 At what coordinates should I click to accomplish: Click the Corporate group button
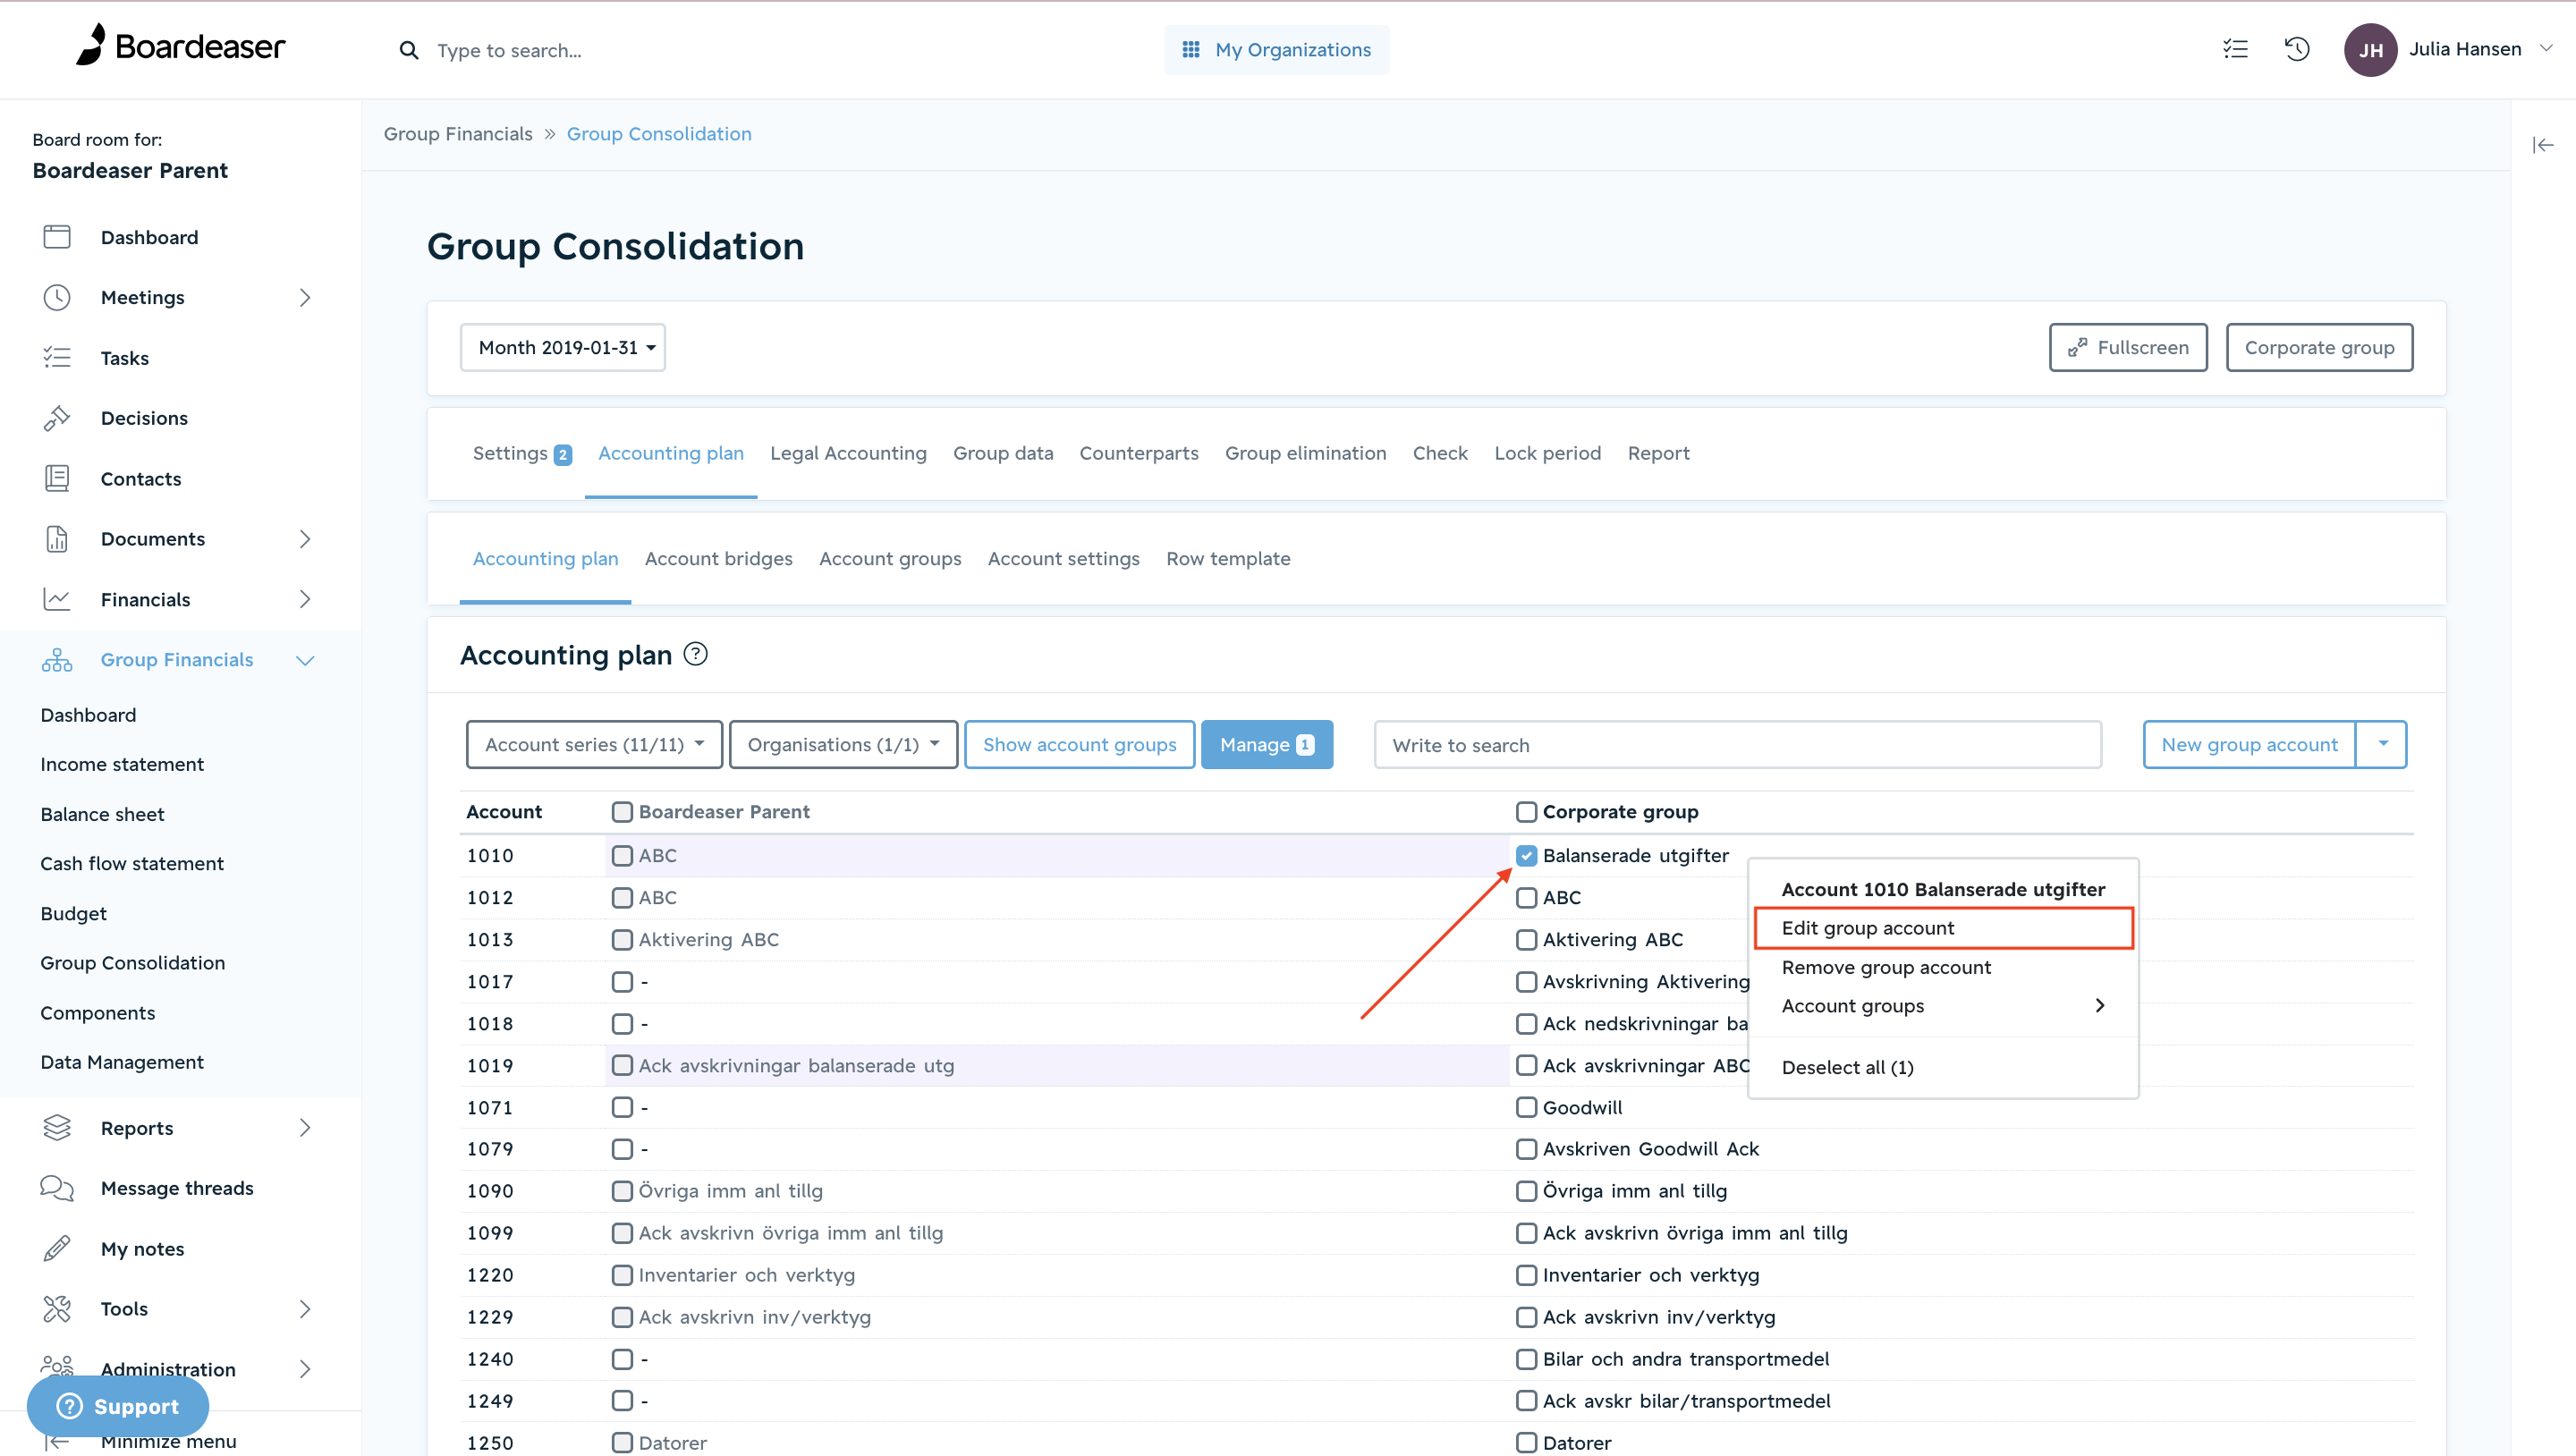pos(2319,347)
